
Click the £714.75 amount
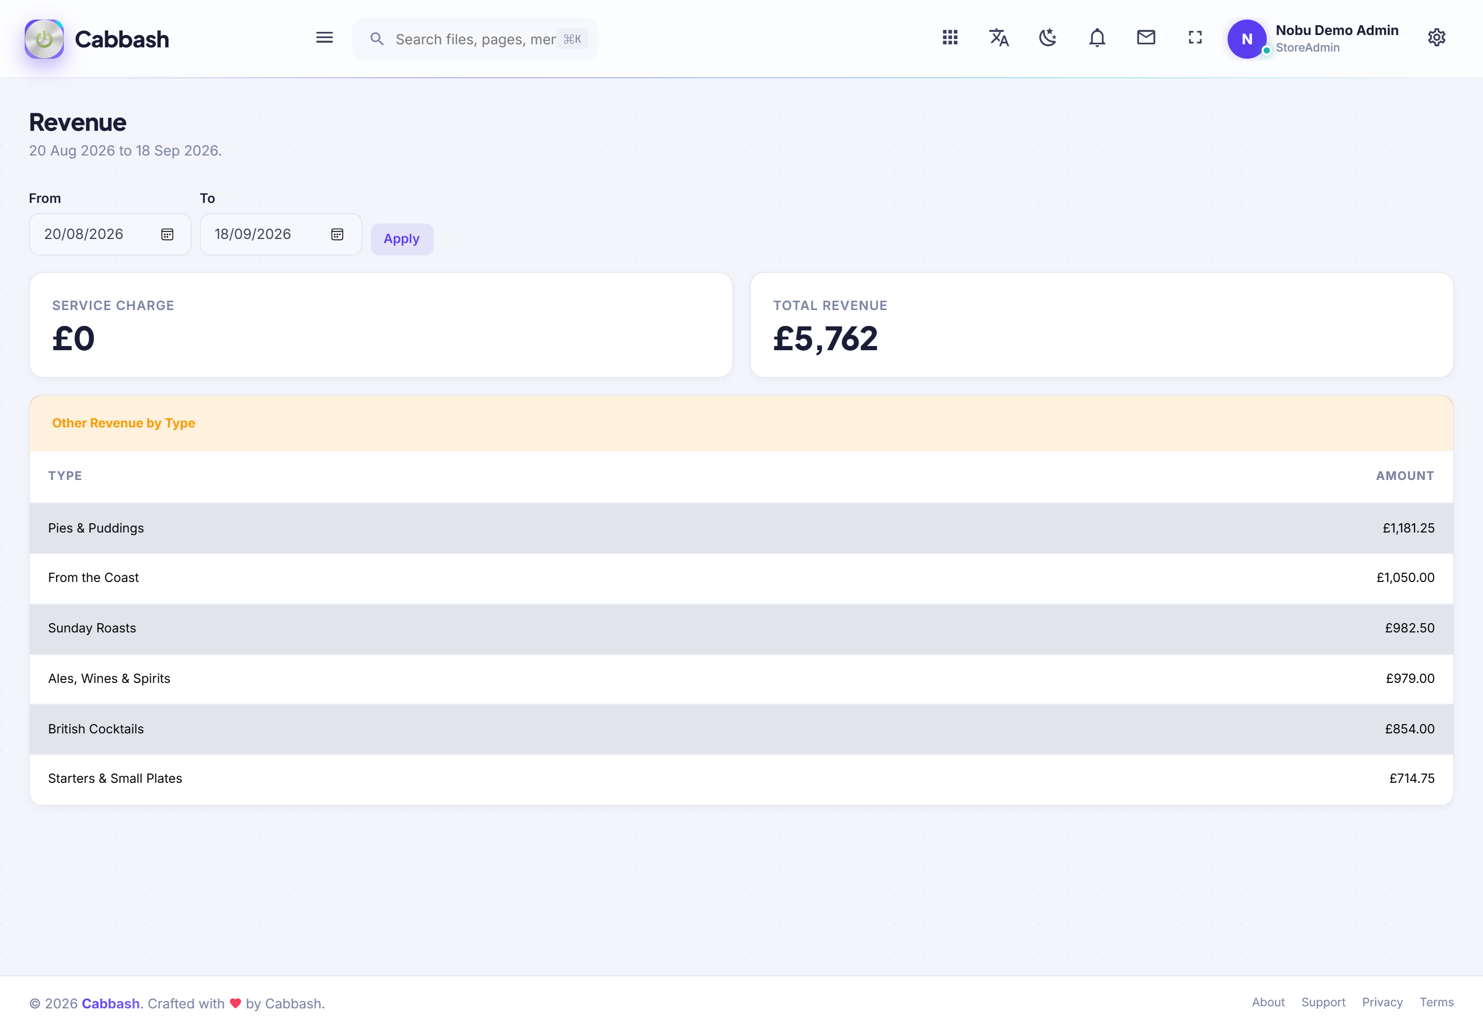click(x=1411, y=778)
